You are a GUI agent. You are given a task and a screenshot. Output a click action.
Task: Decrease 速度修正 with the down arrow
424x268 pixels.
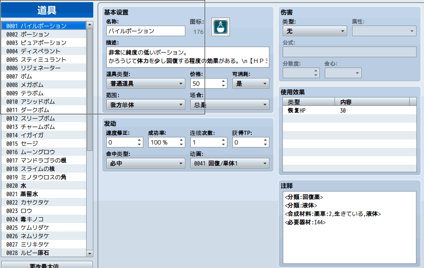[x=139, y=145]
